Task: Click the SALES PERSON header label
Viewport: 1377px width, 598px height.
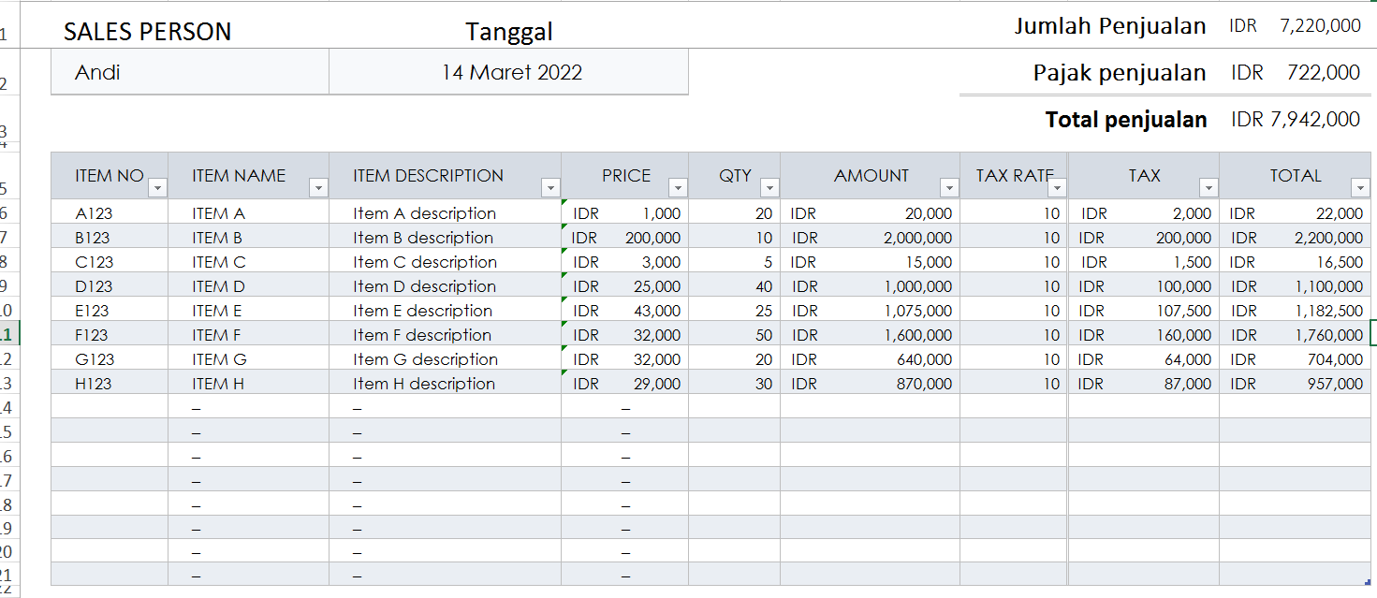Action: pyautogui.click(x=146, y=31)
